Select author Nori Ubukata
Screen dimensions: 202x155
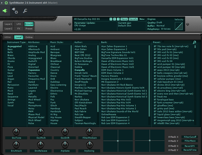tap(82, 100)
